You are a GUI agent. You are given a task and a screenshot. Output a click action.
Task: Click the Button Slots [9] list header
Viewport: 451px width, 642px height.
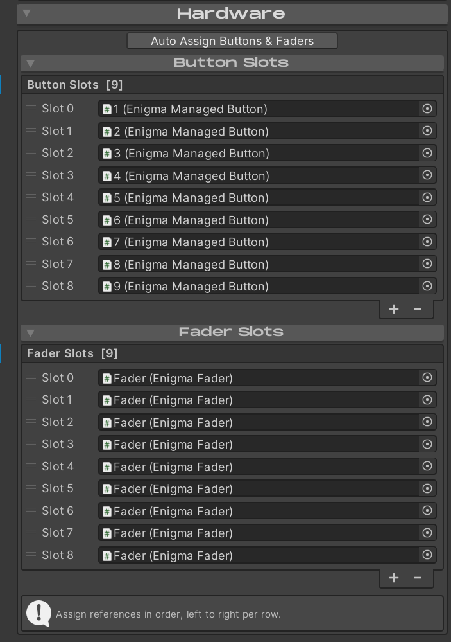tap(232, 85)
